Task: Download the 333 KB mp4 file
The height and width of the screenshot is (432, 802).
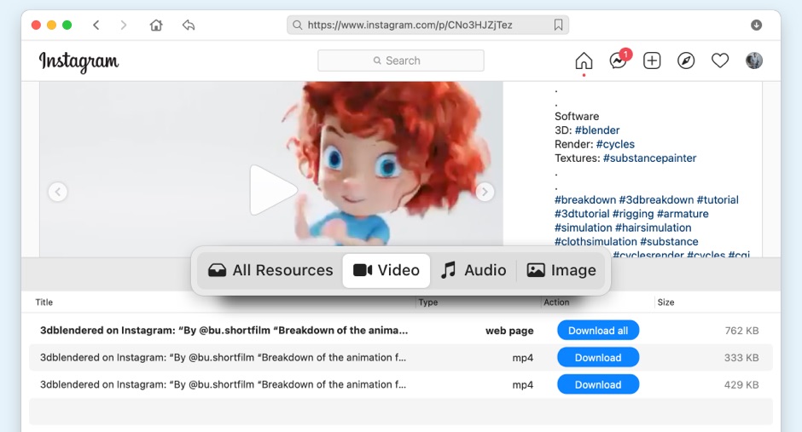Action: pyautogui.click(x=598, y=358)
